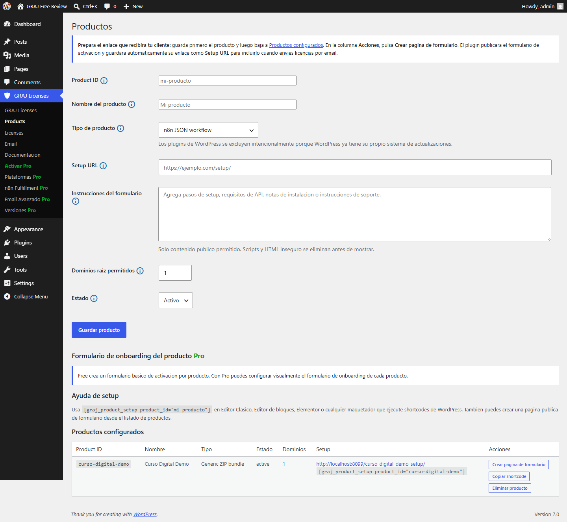Screen dimensions: 567x522
Task: Click info icon beside Dominios raiz permitidos
Action: [140, 271]
